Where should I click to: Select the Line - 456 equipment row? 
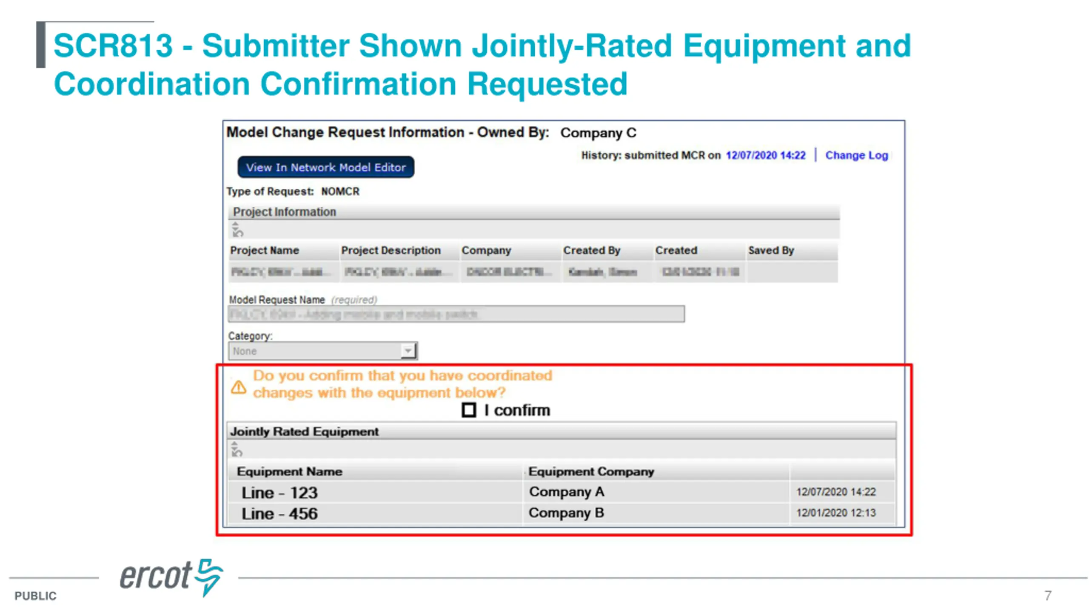[562, 513]
